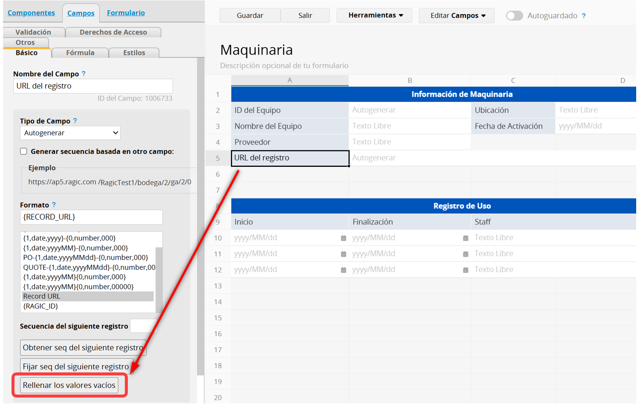Viewport: 643px width, 412px height.
Task: Click calendar icon in row 10 Finalización column
Action: [x=466, y=238]
